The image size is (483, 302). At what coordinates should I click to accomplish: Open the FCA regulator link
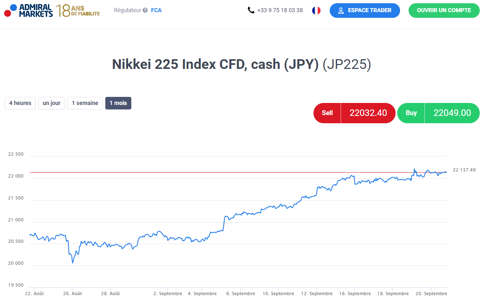click(x=156, y=11)
